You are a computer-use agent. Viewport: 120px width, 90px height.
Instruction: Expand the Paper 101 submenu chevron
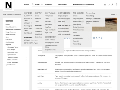coord(89,41)
